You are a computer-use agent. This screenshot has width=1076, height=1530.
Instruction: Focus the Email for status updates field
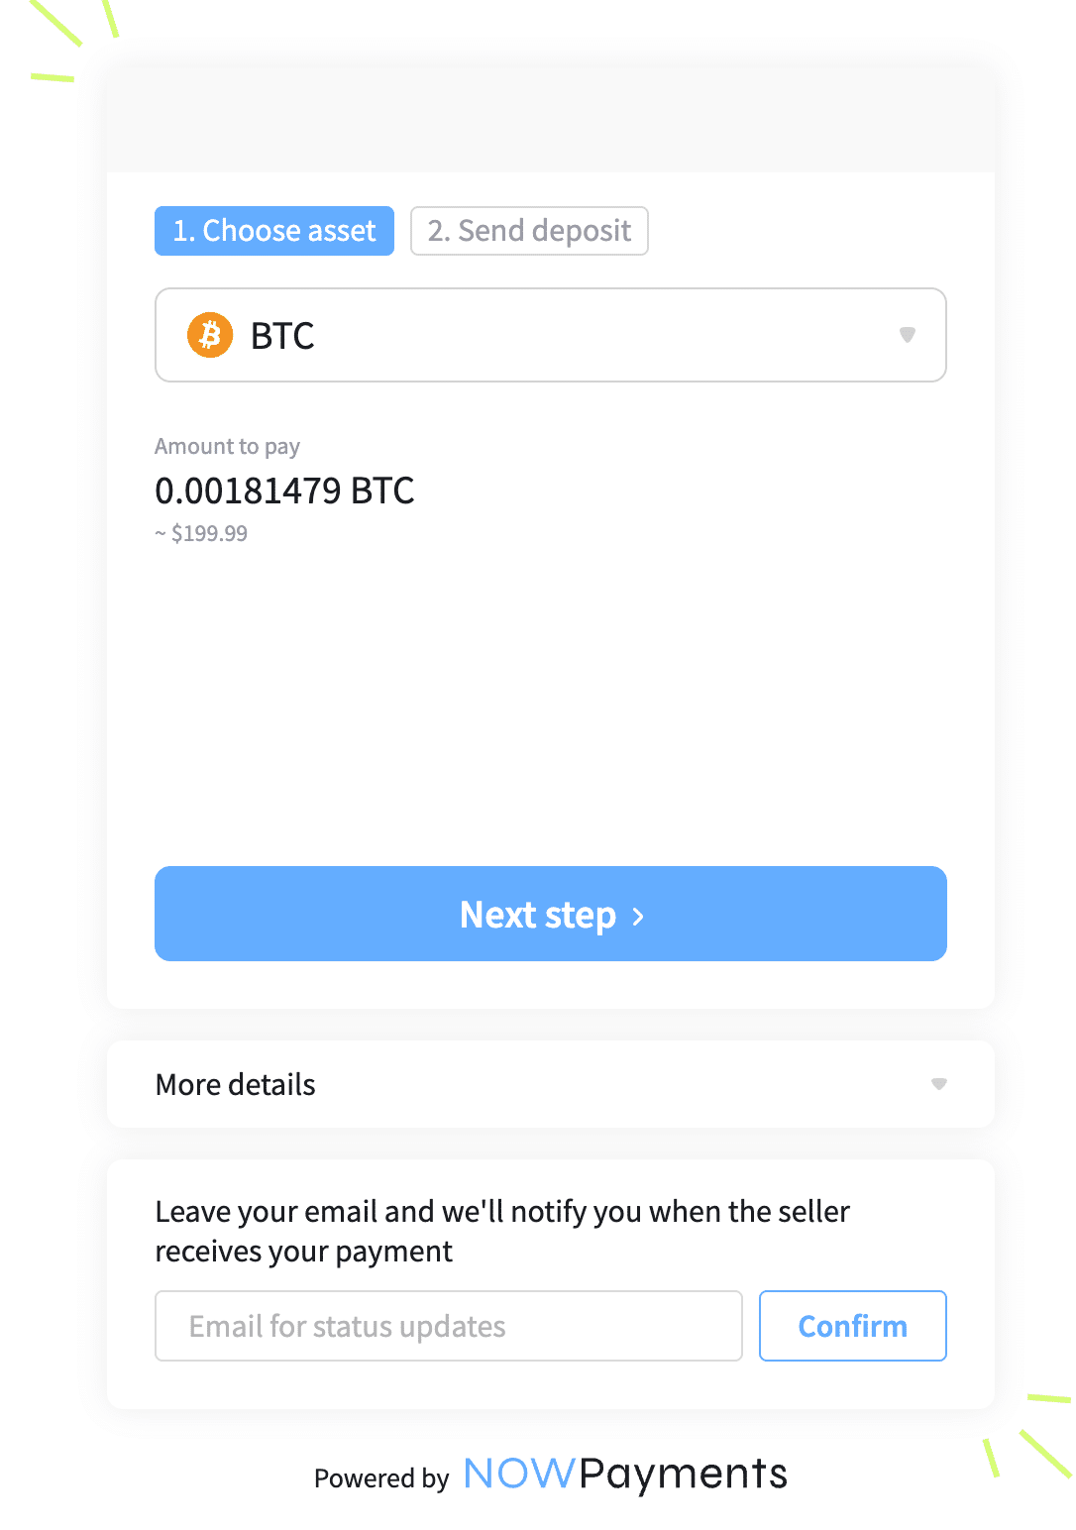point(449,1326)
